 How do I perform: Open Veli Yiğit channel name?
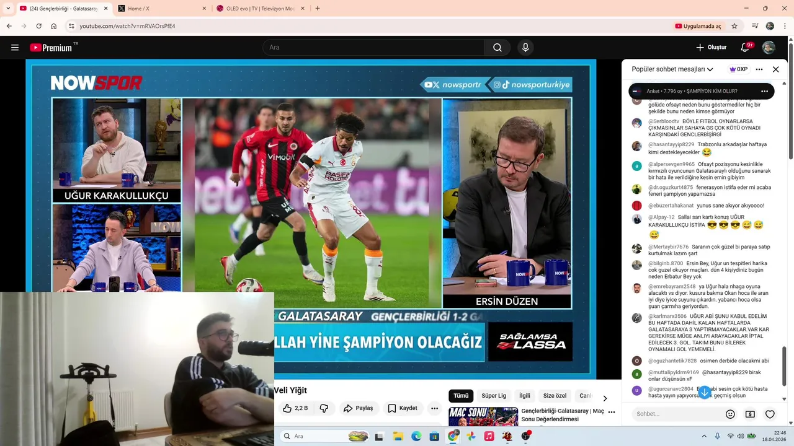pyautogui.click(x=290, y=390)
